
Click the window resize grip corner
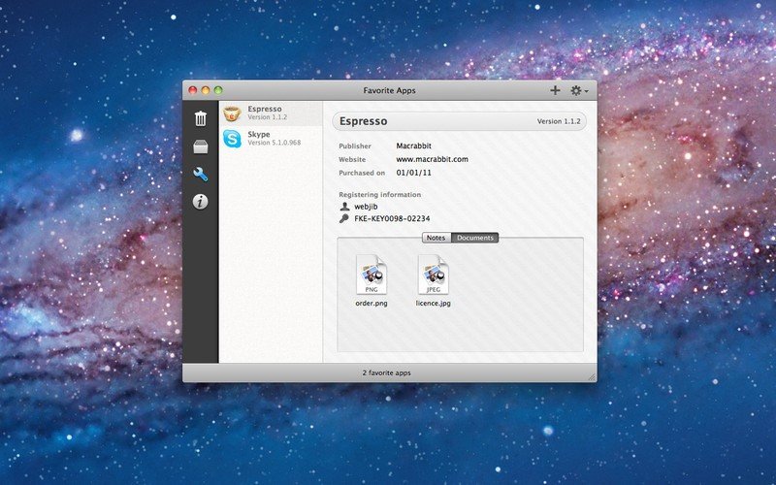click(592, 376)
